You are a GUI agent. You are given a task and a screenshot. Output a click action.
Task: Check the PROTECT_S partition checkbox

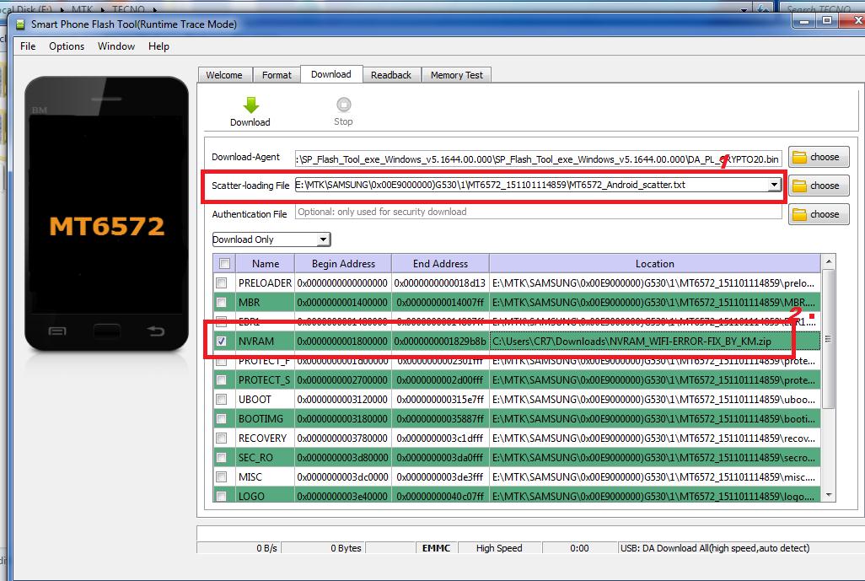221,380
